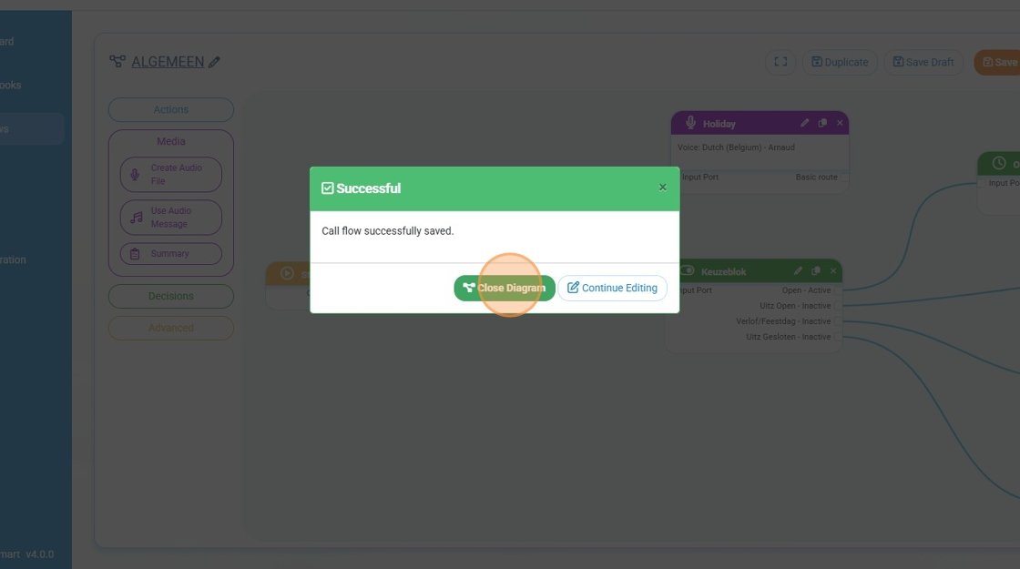Delete the Holiday node
This screenshot has width=1020, height=569.
840,123
